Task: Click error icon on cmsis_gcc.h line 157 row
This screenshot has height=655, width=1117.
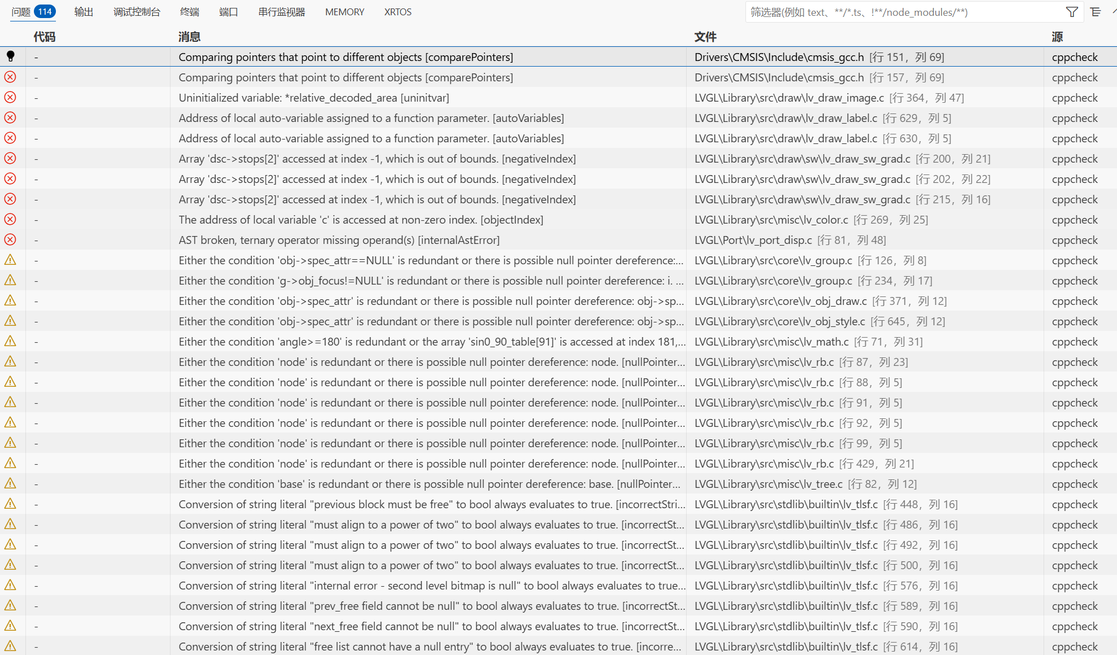Action: point(10,77)
